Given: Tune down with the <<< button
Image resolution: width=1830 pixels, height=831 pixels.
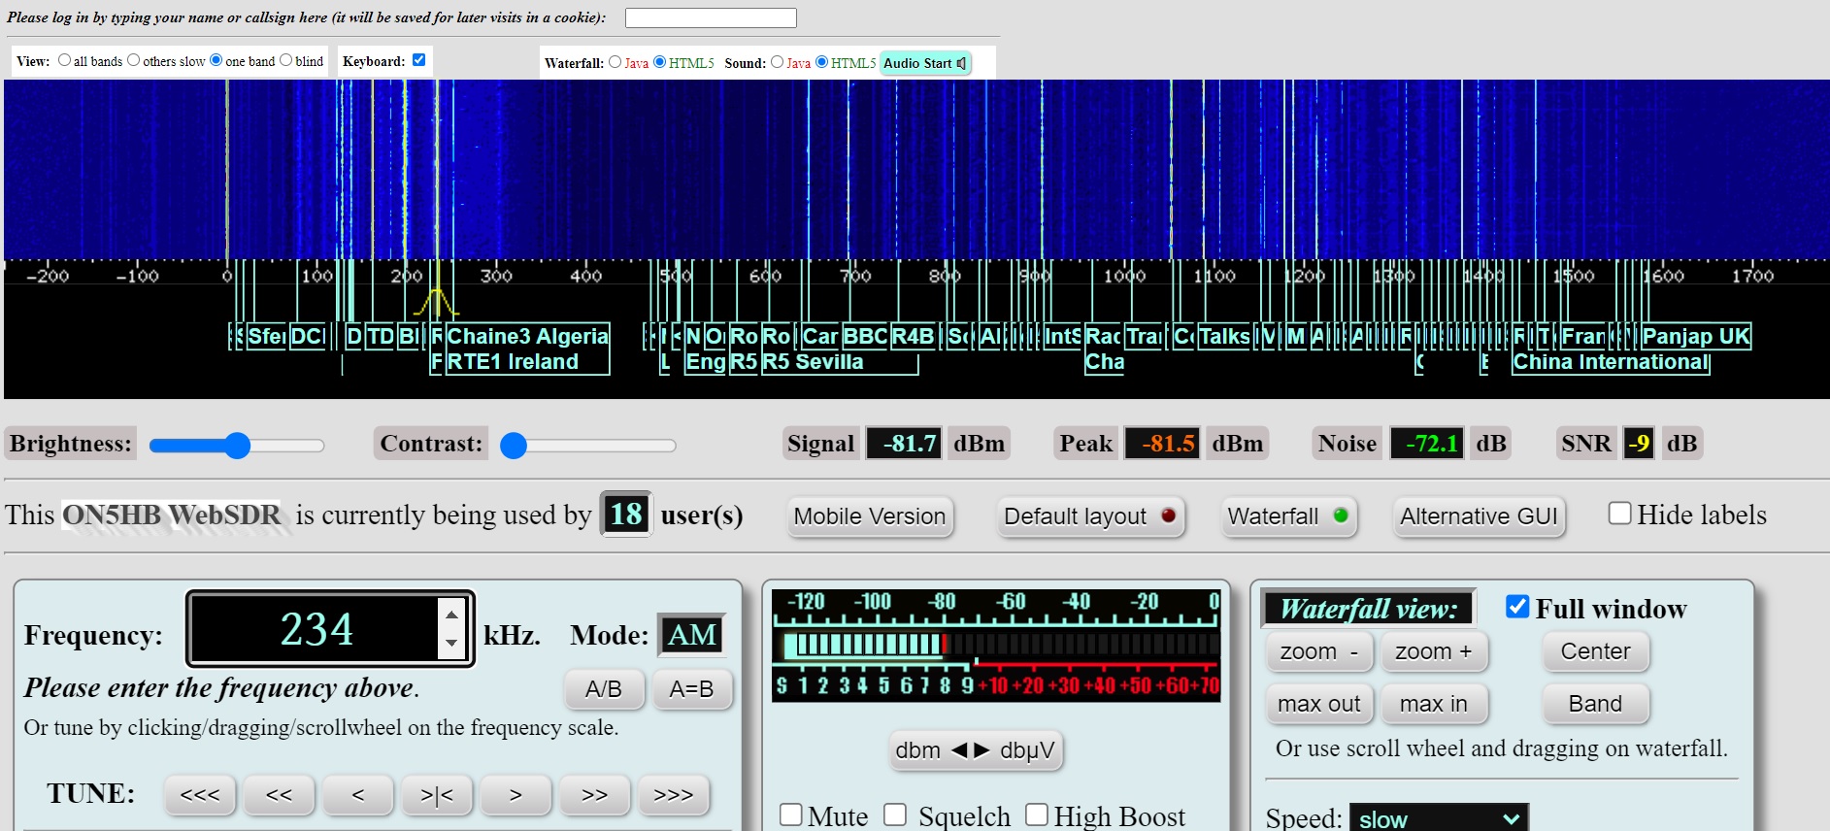Looking at the screenshot, I should pyautogui.click(x=200, y=795).
